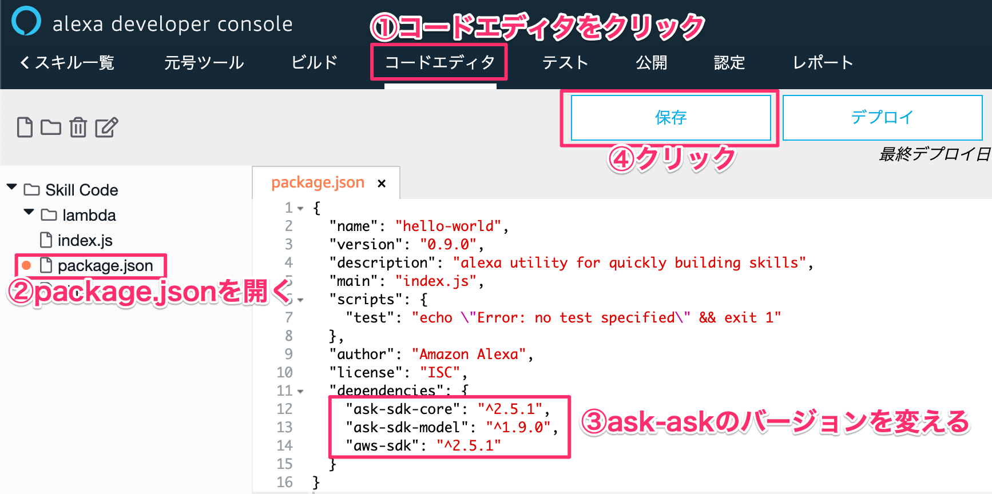Fold the dependencies block at line 11
Image resolution: width=992 pixels, height=494 pixels.
300,392
